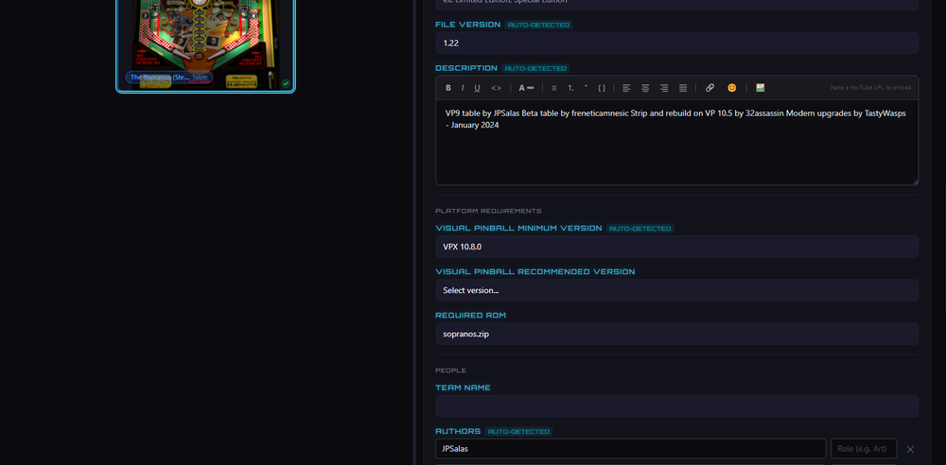The height and width of the screenshot is (465, 946).
Task: Open the text color picker (A icon)
Action: click(x=526, y=88)
